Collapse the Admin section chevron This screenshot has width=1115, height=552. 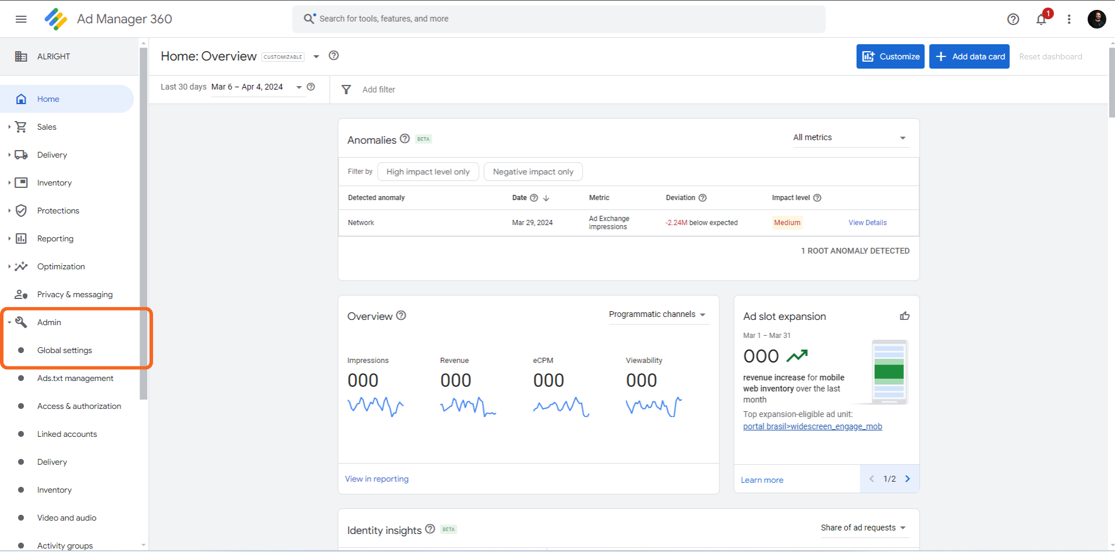coord(8,322)
